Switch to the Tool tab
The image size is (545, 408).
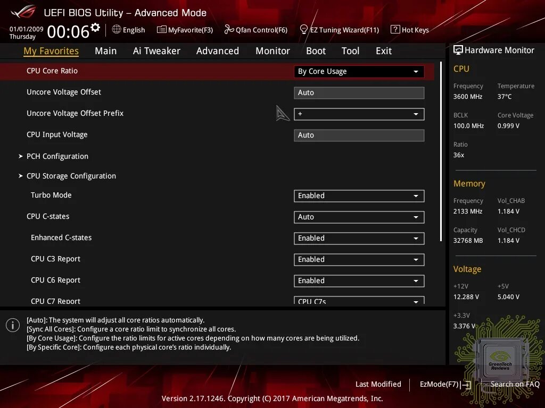pos(350,51)
